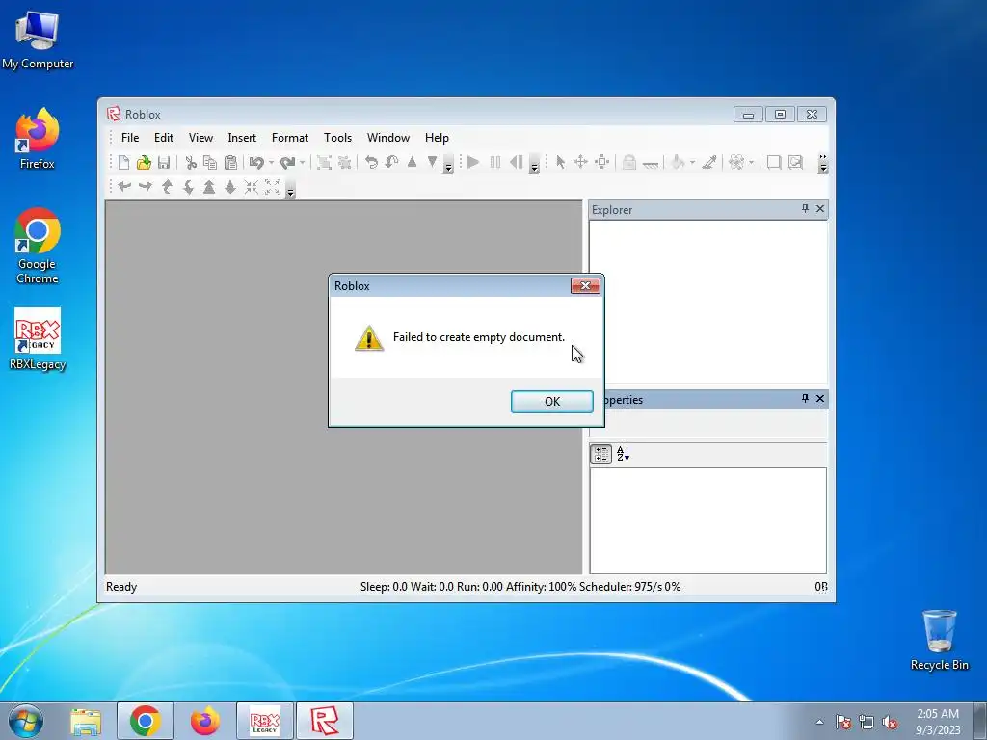Click the Group selection icon

[x=324, y=162]
